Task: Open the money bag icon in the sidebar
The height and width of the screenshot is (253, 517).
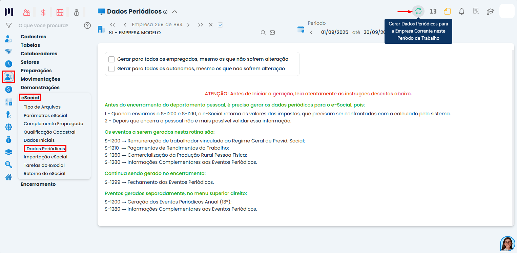Action: click(8, 139)
